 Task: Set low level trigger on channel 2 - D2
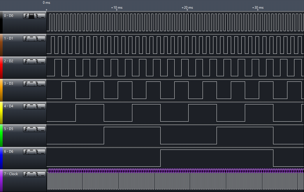[x=43, y=61]
